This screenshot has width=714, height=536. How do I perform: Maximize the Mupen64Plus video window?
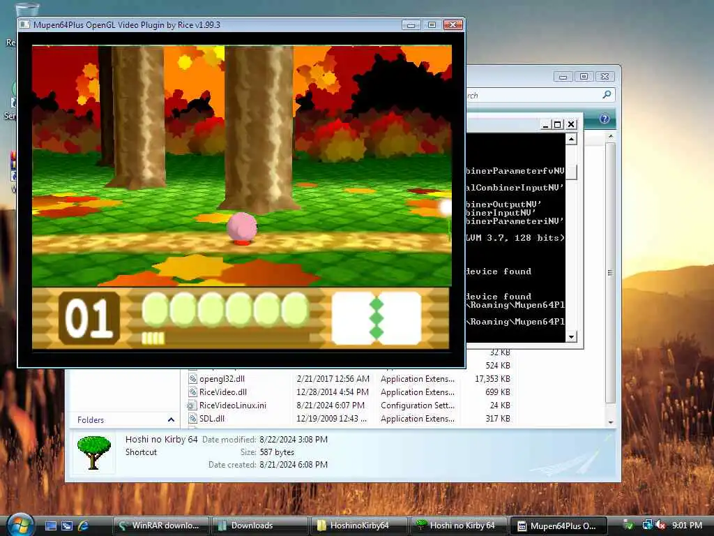coord(432,25)
